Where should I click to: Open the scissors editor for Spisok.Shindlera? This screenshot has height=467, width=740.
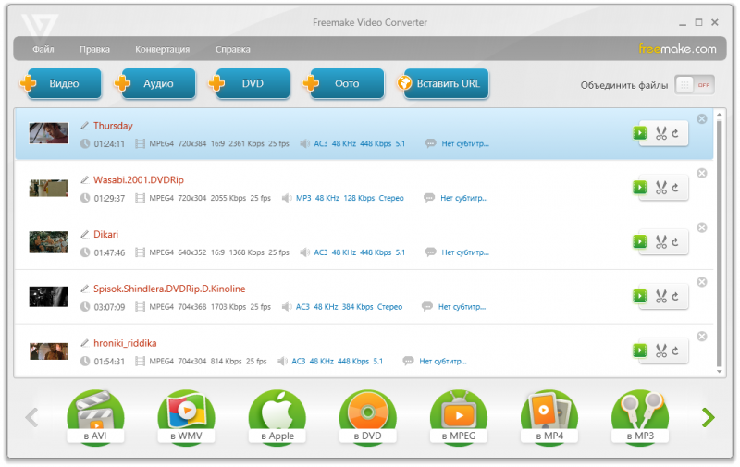[x=661, y=296]
